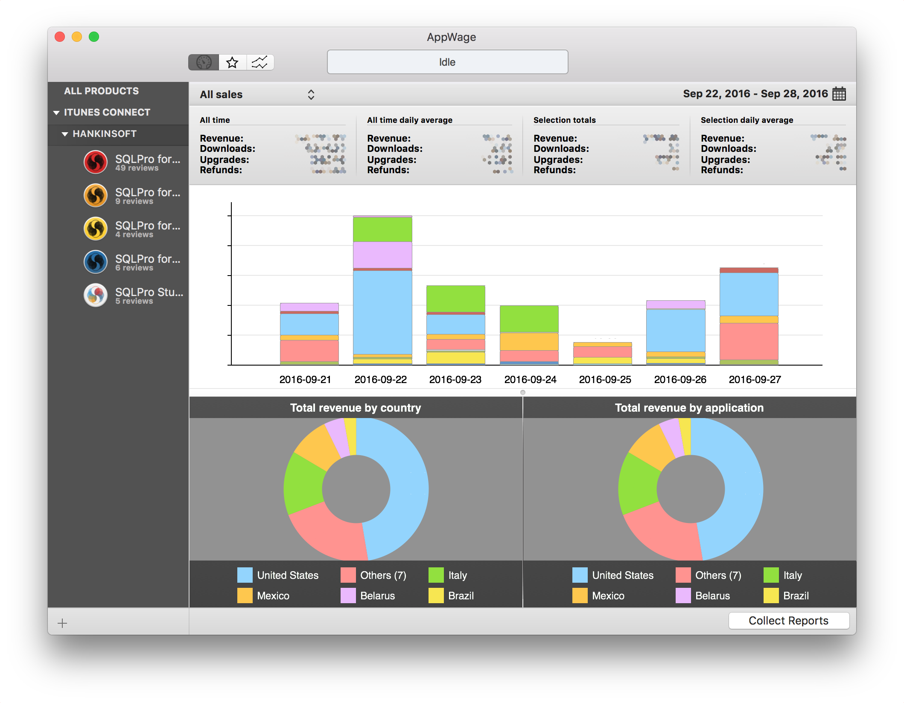This screenshot has height=703, width=904.
Task: Select the yellow SQLPro app with 4 reviews
Action: click(96, 229)
